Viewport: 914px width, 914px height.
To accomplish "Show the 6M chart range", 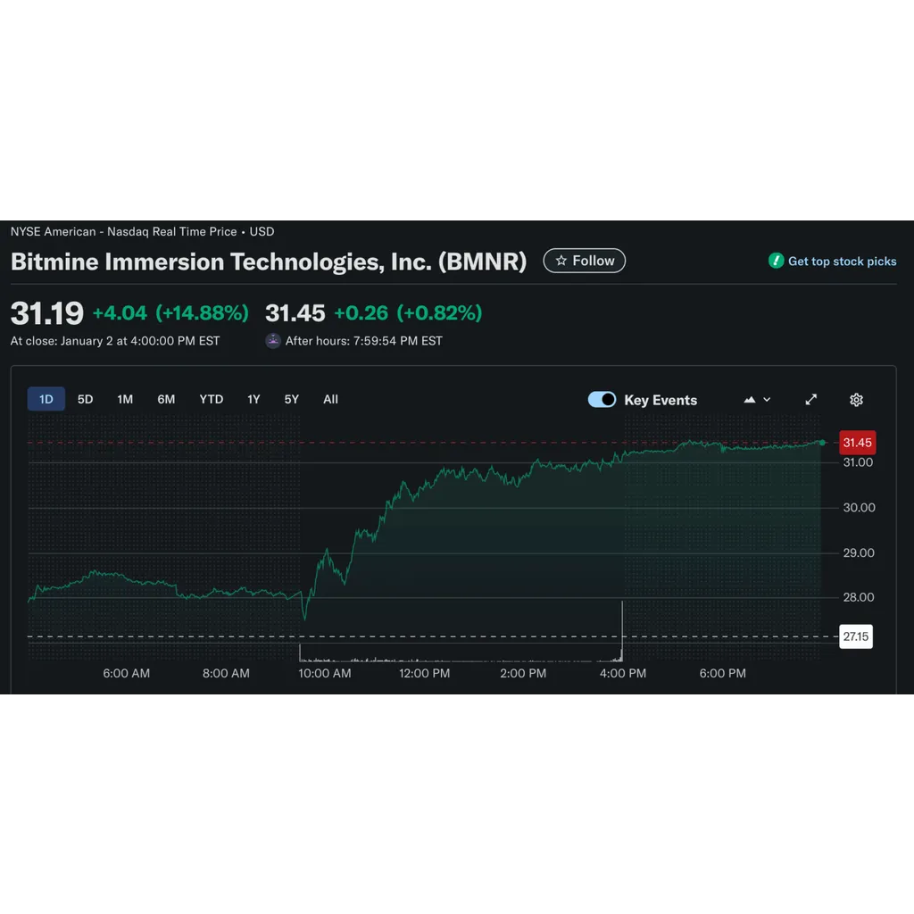I will (x=166, y=399).
